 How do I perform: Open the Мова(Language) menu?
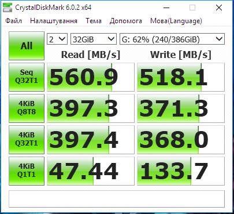(176, 21)
